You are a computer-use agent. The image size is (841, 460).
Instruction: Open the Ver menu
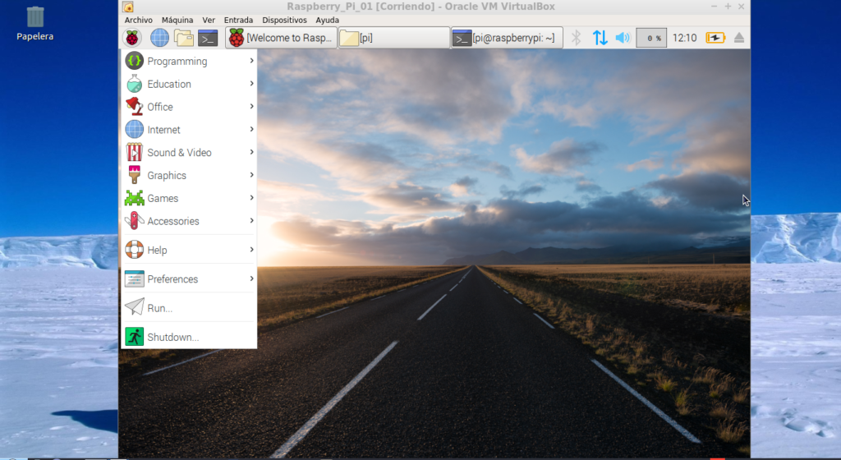point(209,20)
